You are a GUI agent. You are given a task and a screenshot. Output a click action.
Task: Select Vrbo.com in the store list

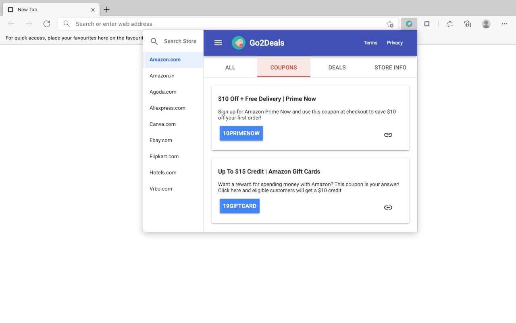(173, 189)
